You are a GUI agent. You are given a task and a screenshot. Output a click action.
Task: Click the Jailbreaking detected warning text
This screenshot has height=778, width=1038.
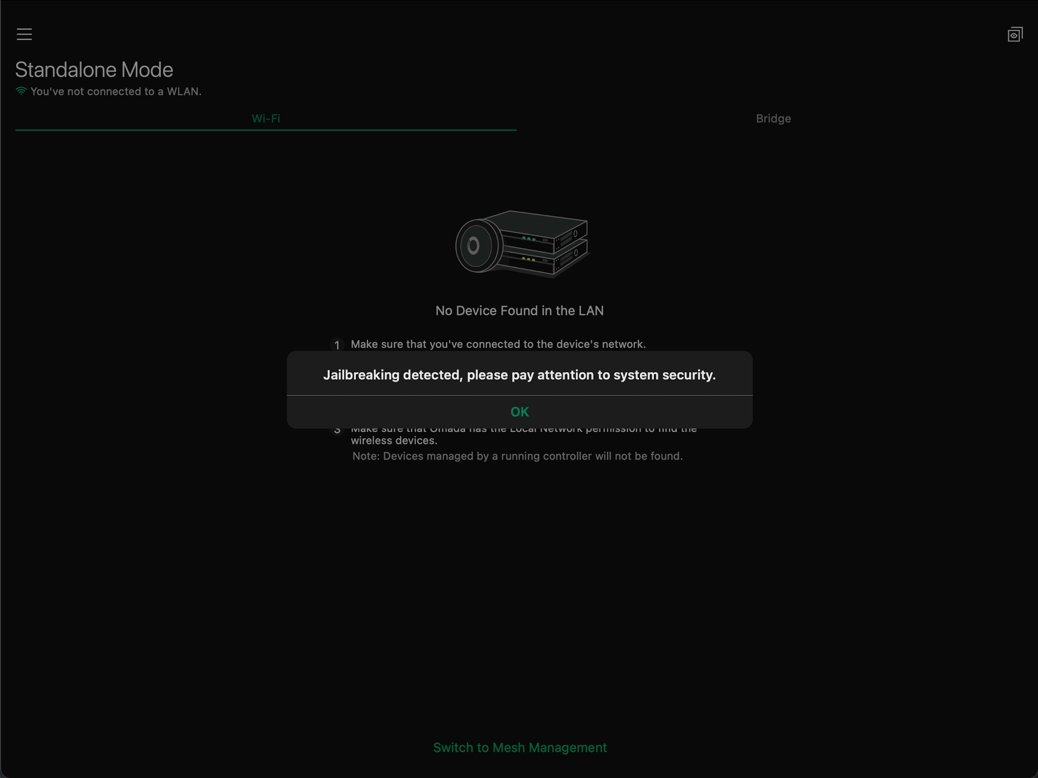(x=519, y=375)
